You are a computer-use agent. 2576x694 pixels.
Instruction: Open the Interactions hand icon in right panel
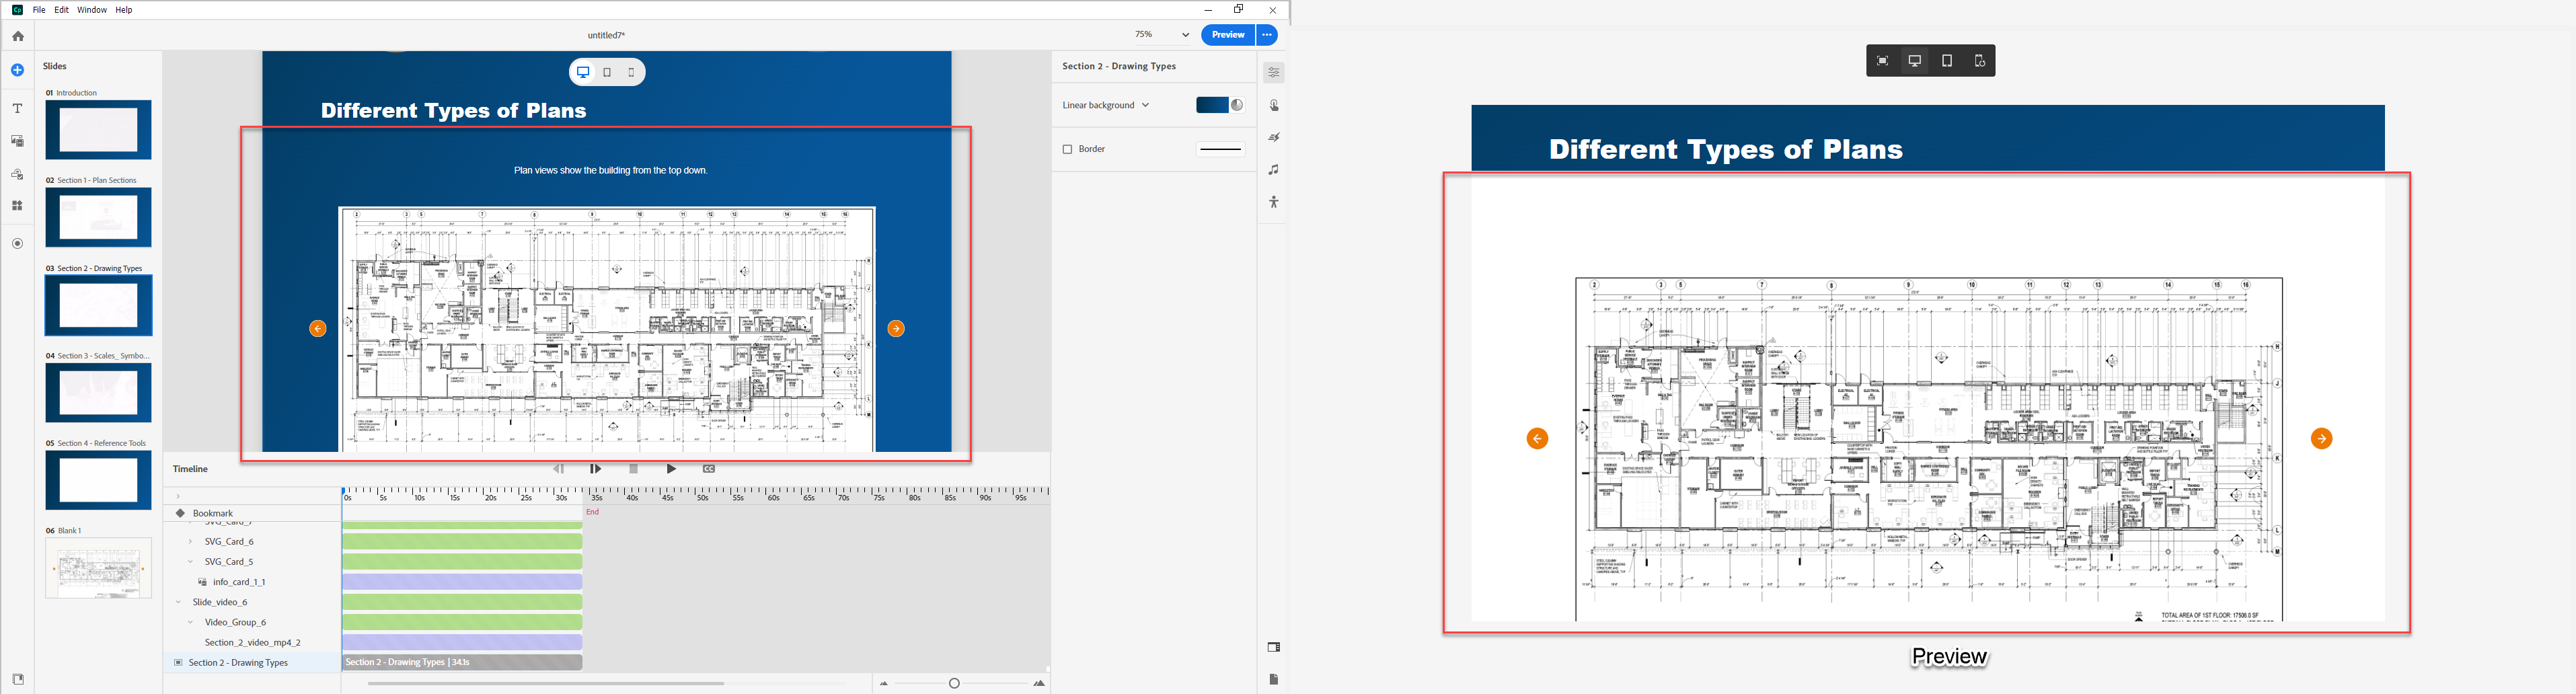pyautogui.click(x=1273, y=105)
